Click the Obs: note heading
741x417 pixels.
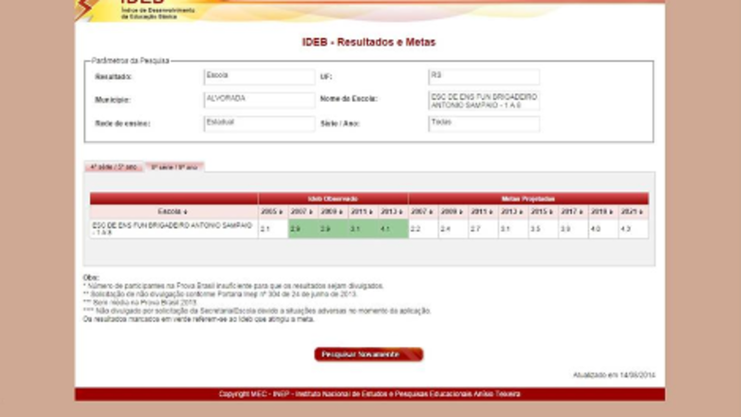(91, 277)
